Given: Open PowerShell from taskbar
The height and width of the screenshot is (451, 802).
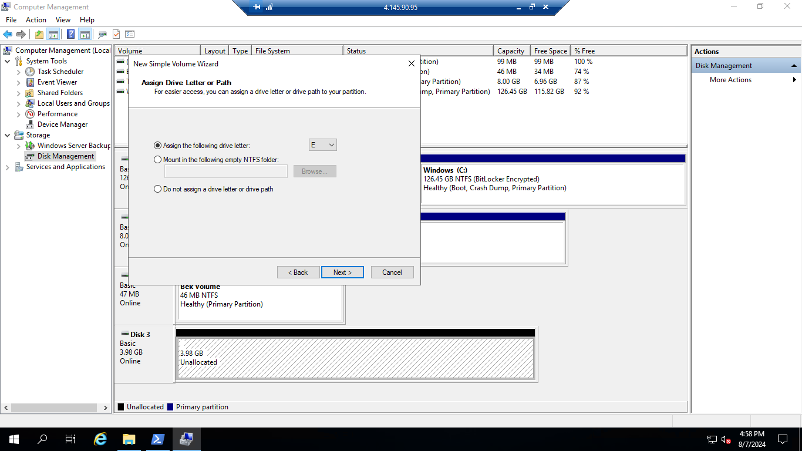Looking at the screenshot, I should (158, 439).
